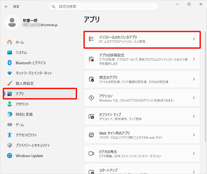This screenshot has height=174, width=207.
Task: Click the back arrow icon
Action: pos(6,7)
